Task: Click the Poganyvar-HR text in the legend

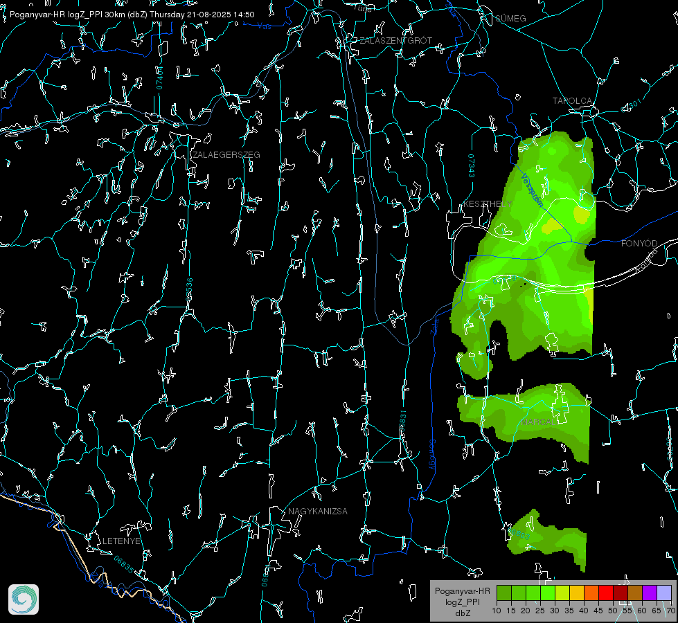Action: click(462, 591)
